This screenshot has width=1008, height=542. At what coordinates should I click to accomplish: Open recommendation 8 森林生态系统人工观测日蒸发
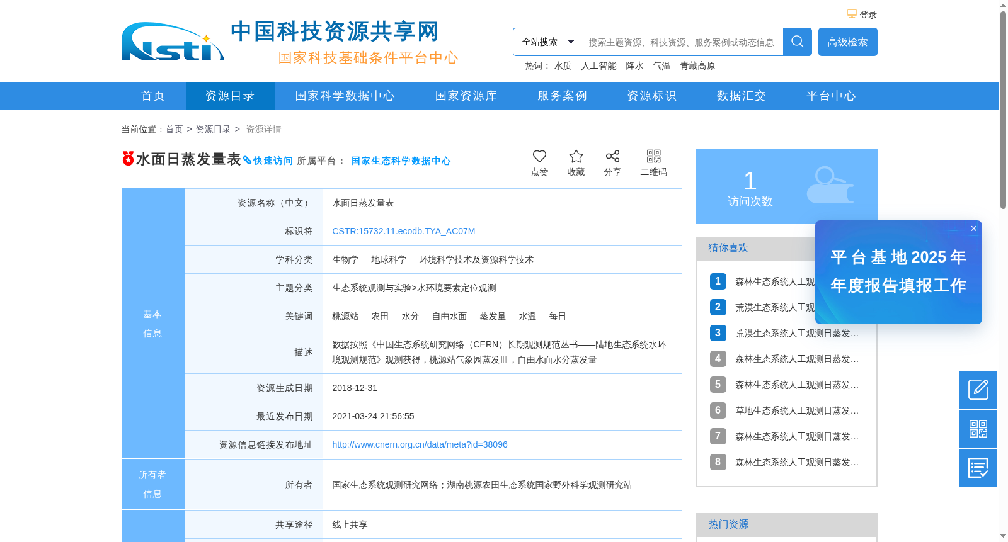click(x=797, y=462)
